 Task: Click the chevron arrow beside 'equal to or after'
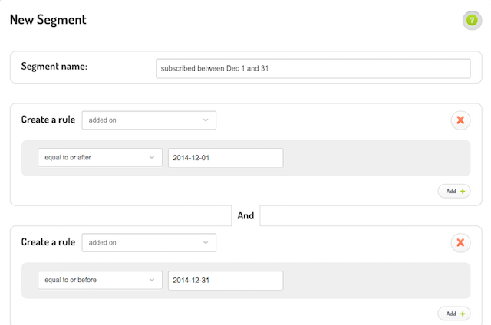(x=152, y=157)
